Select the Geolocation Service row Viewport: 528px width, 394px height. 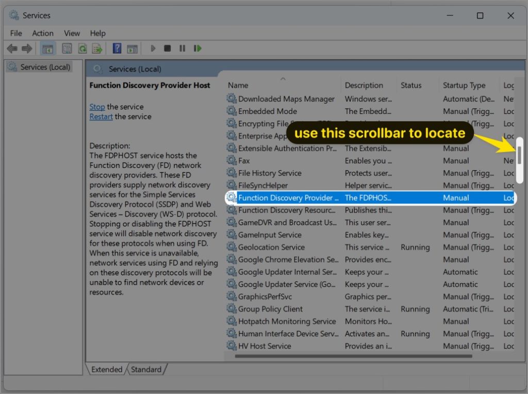click(x=369, y=247)
